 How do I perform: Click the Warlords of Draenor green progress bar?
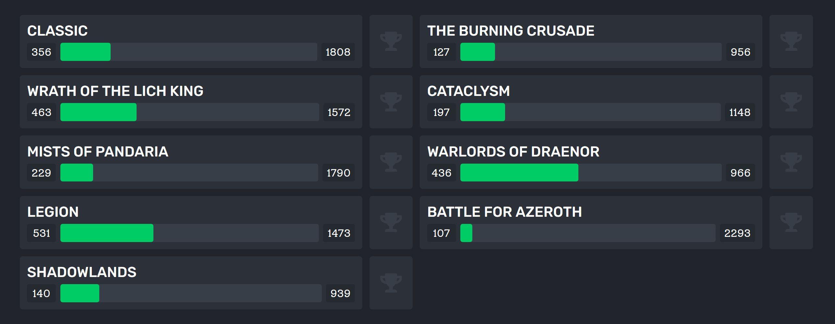(519, 173)
